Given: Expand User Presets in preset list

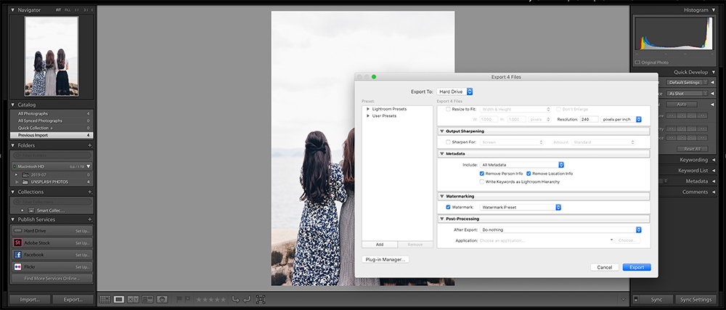Looking at the screenshot, I should click(368, 115).
